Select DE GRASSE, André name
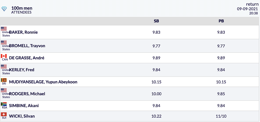Image resolution: width=260 pixels, height=122 pixels. [27, 58]
